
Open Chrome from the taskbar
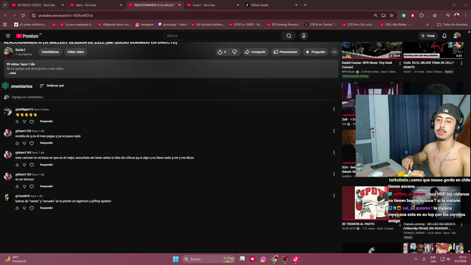click(x=274, y=259)
